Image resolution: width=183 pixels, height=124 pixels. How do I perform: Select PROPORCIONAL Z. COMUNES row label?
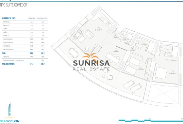[x=13, y=60]
